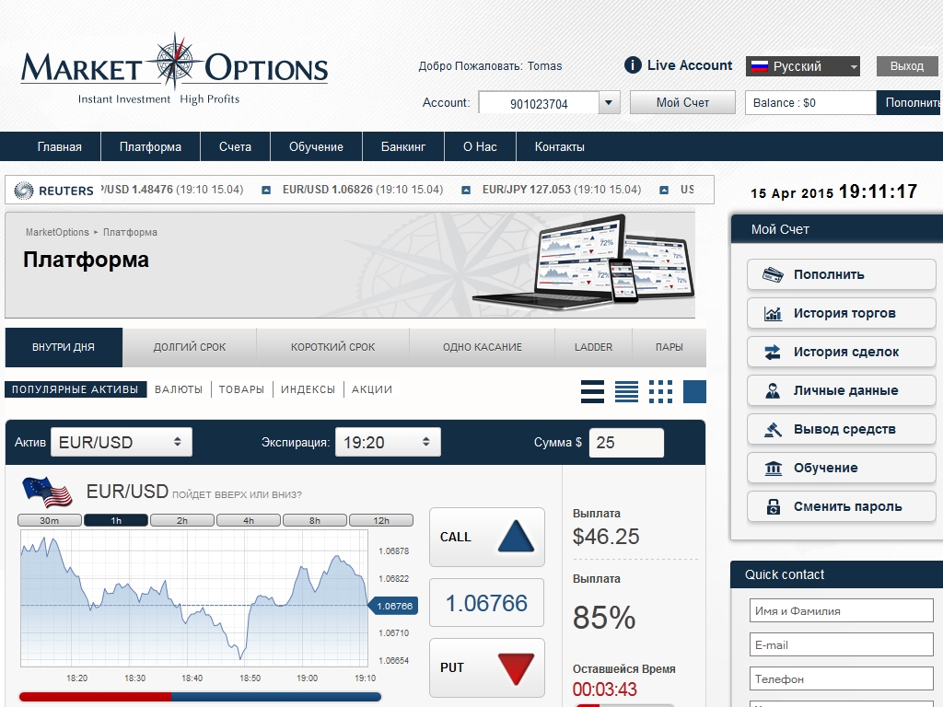The width and height of the screenshot is (943, 707).
Task: Switch to the Долгий срок tab
Action: pyautogui.click(x=190, y=347)
